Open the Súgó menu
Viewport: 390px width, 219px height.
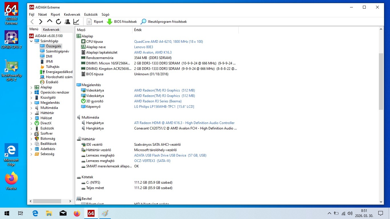(105, 15)
